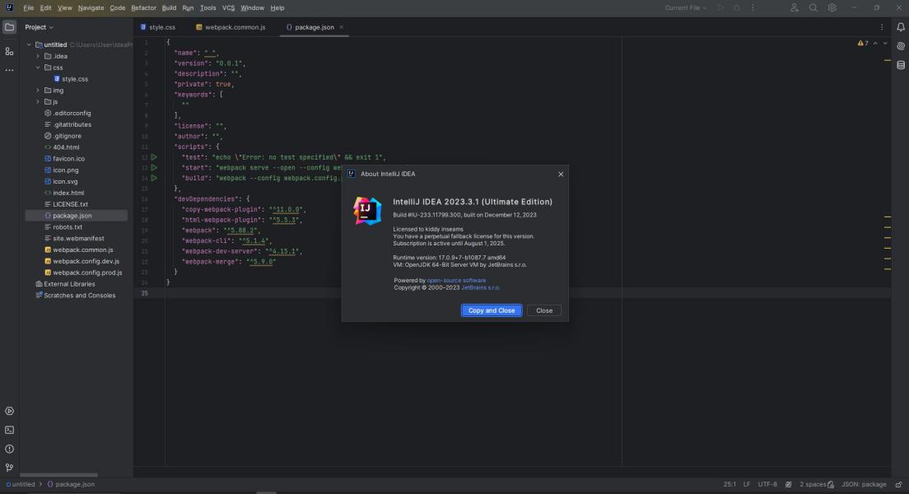Toggle read-only lock icon in status bar

(x=898, y=485)
